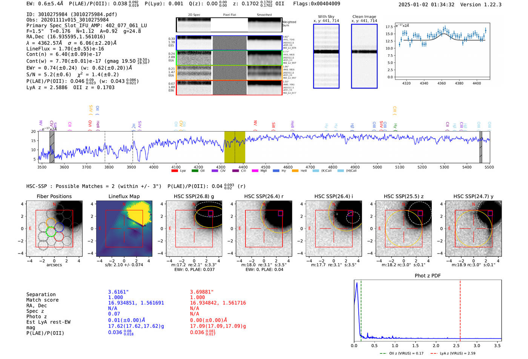Click the green fiber circle in Fiber Positions
The width and height of the screenshot is (528, 359).
50,231
